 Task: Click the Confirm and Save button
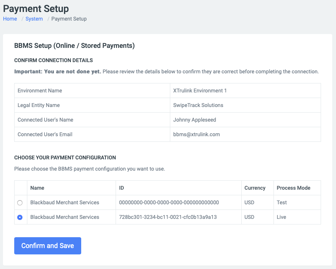pyautogui.click(x=48, y=246)
